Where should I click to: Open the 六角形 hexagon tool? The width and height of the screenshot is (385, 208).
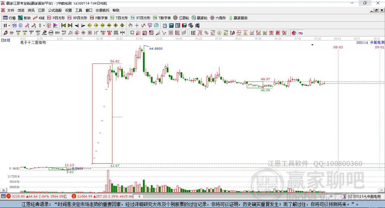[x=218, y=18]
